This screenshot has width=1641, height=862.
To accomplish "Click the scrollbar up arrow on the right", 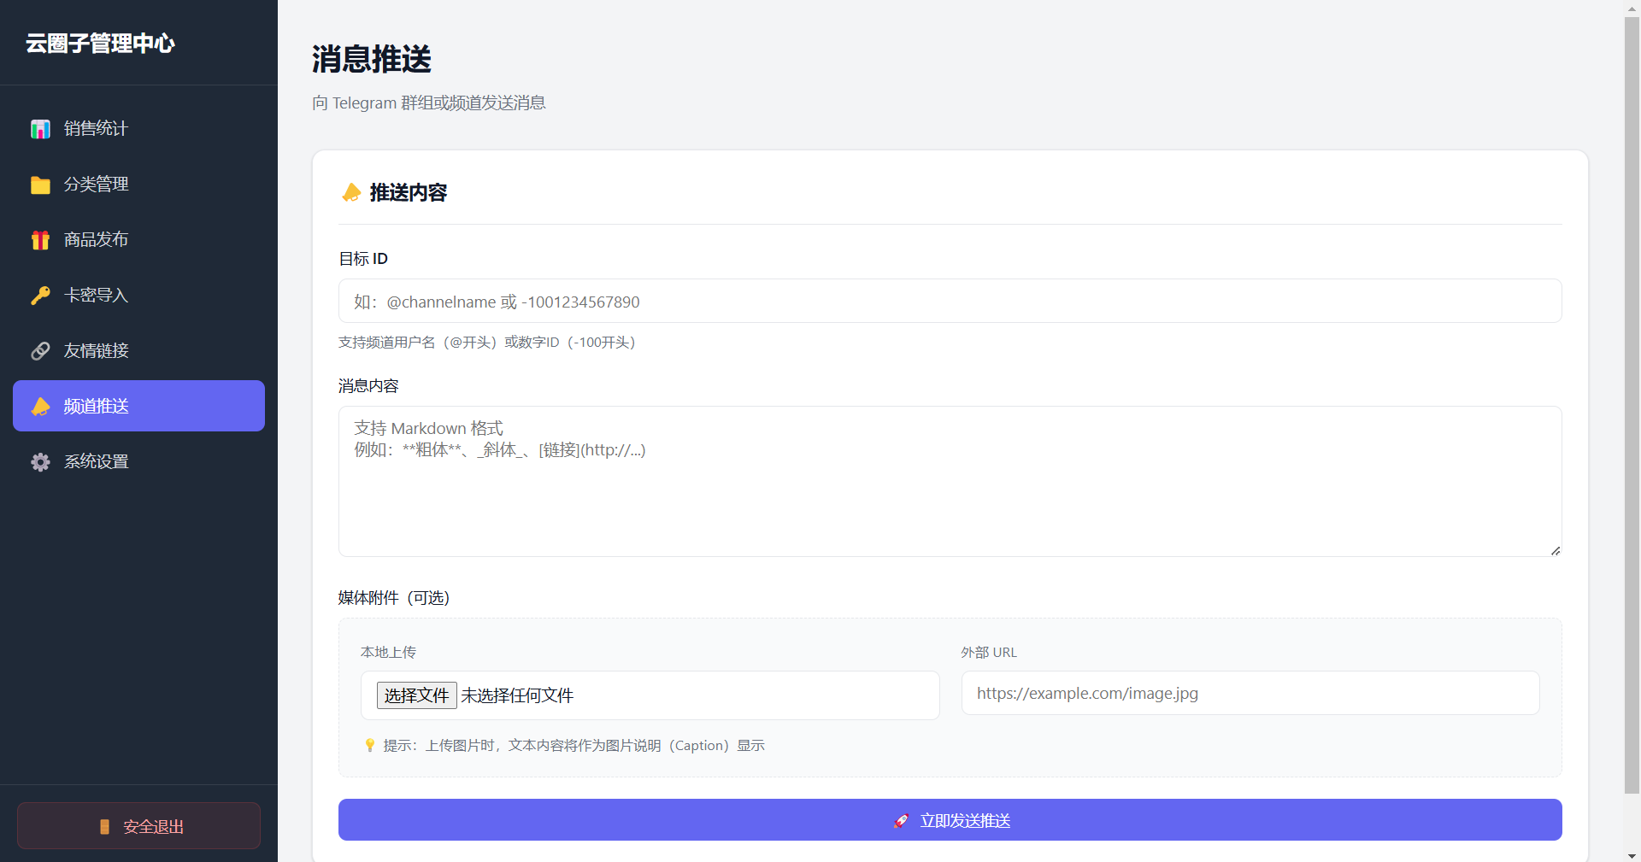I will click(x=1631, y=8).
